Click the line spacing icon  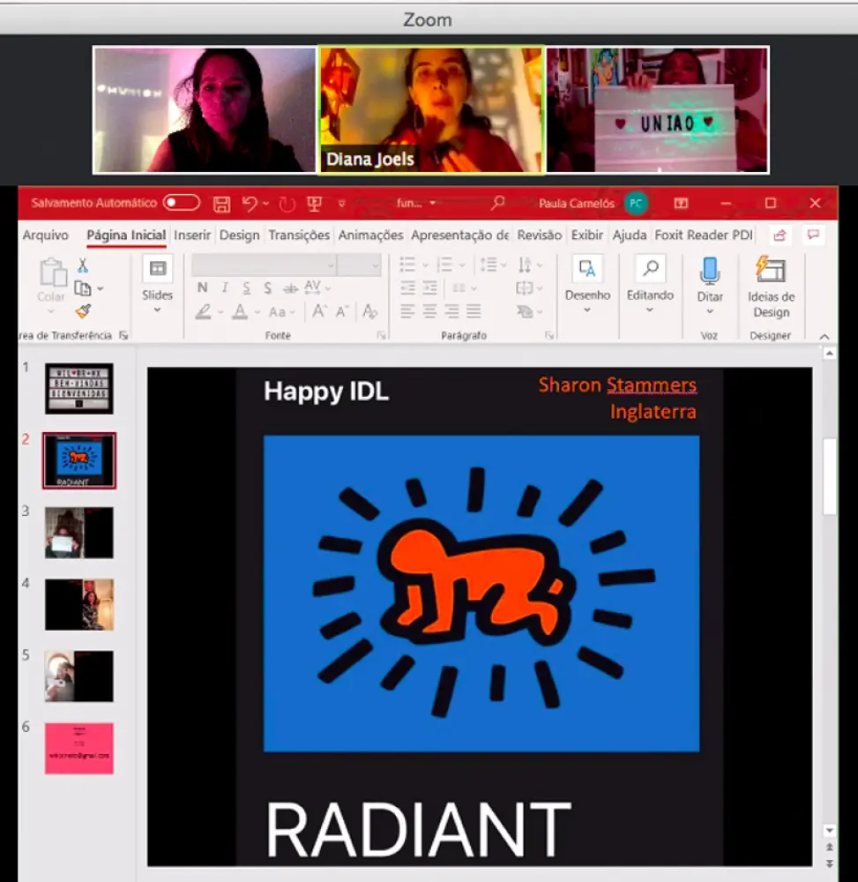coord(488,265)
